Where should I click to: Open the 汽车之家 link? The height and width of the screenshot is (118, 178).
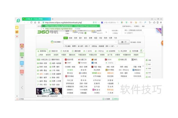point(70,81)
